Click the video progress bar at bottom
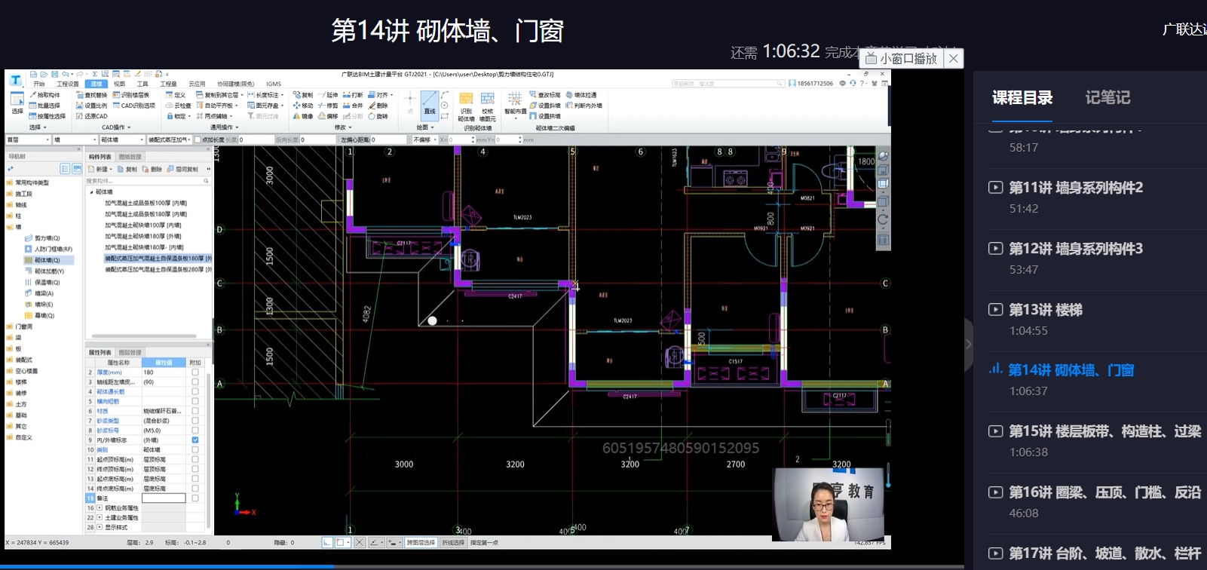The width and height of the screenshot is (1207, 570). [x=482, y=566]
